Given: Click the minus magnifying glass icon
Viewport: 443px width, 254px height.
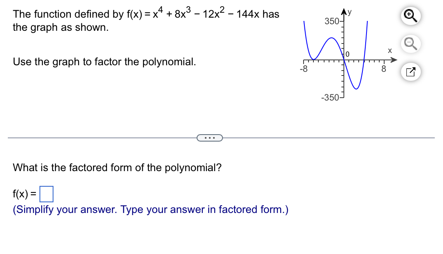Looking at the screenshot, I should [x=410, y=44].
